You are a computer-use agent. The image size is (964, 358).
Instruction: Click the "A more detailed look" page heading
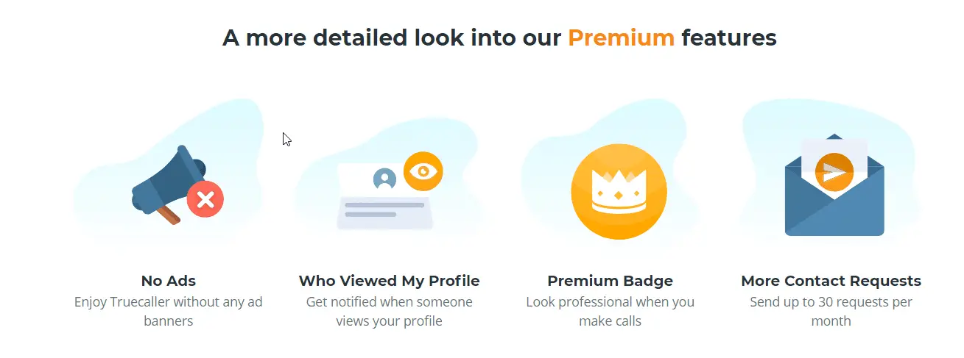(499, 37)
